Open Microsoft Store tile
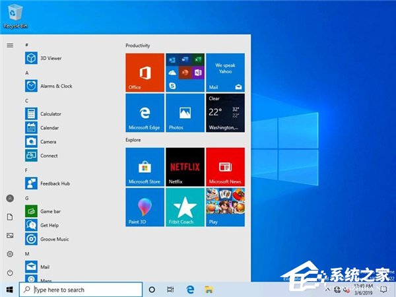 point(145,166)
